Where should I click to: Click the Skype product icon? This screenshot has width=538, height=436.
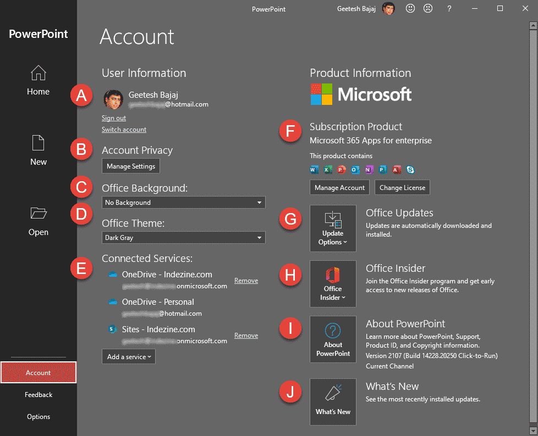point(410,170)
